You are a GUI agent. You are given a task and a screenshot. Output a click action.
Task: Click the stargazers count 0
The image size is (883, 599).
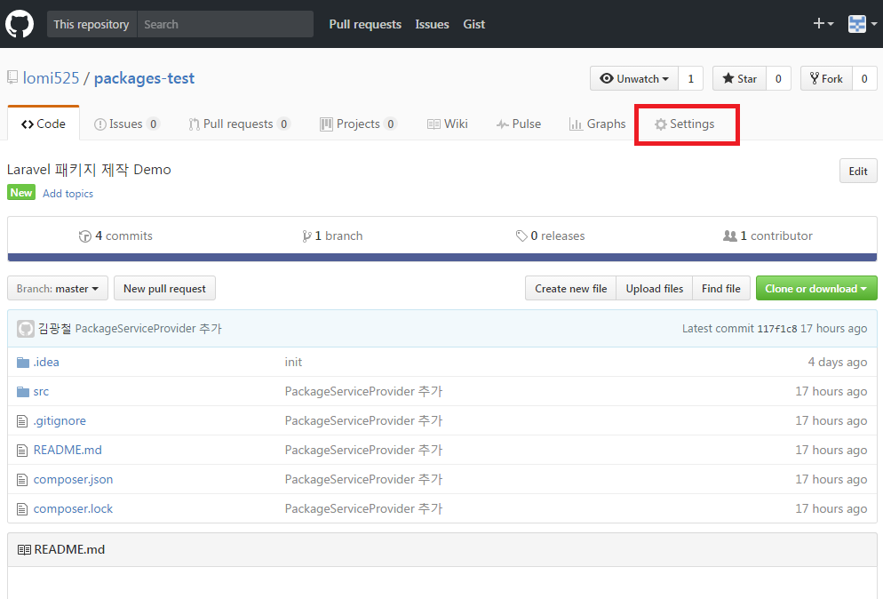pyautogui.click(x=778, y=78)
